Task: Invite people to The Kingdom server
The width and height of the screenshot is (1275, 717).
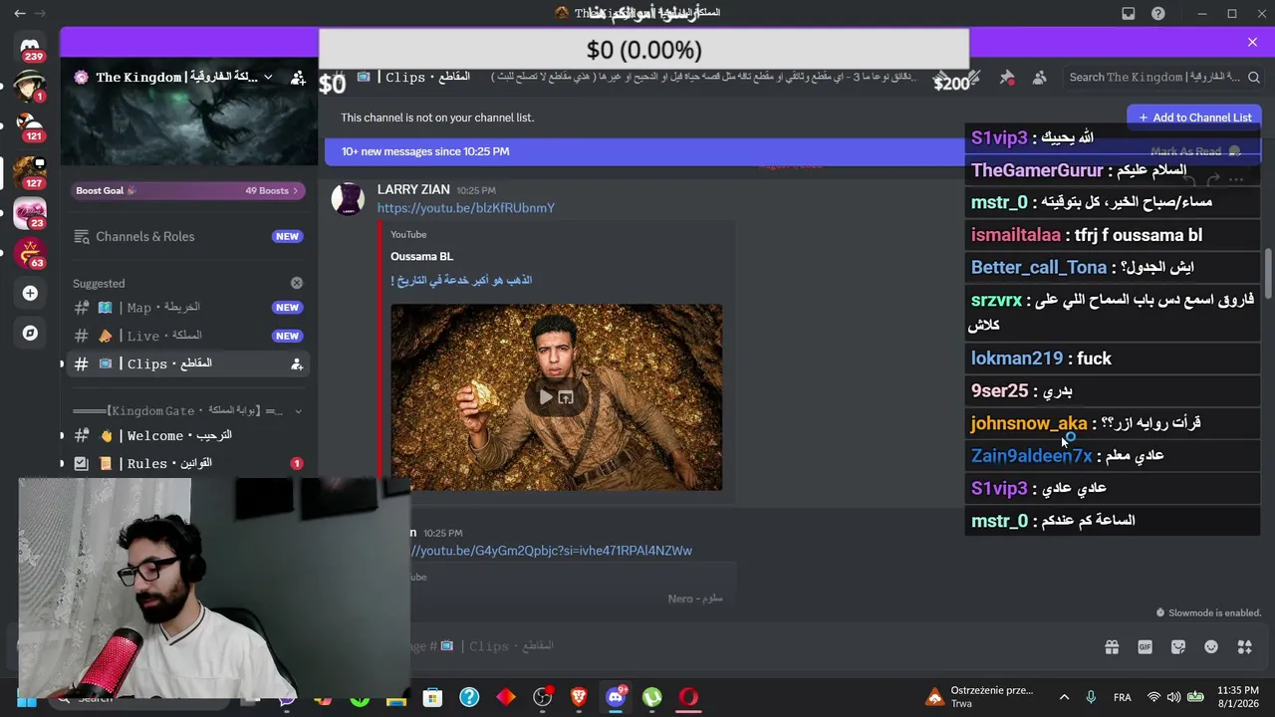Action: tap(298, 77)
